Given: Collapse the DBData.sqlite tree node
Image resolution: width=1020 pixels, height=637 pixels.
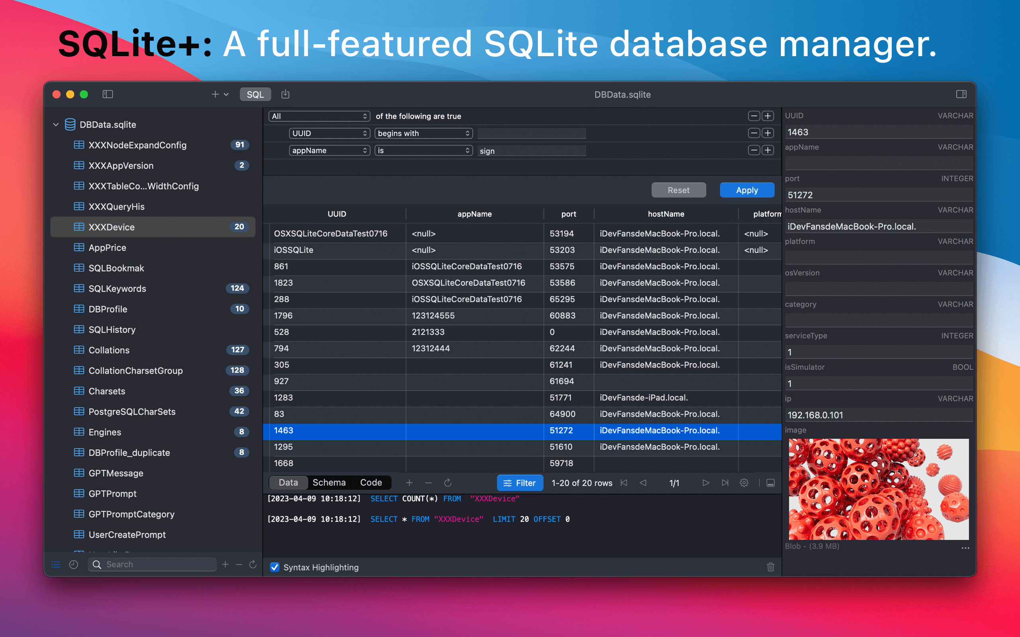Looking at the screenshot, I should [56, 125].
